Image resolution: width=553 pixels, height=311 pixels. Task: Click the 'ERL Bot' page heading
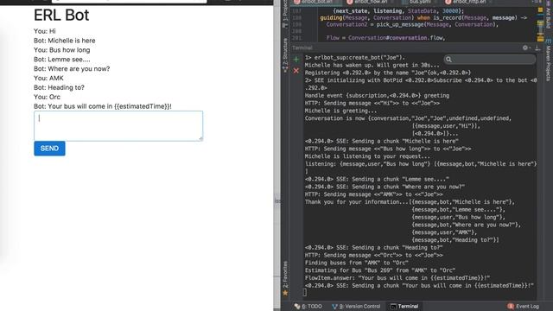61,16
